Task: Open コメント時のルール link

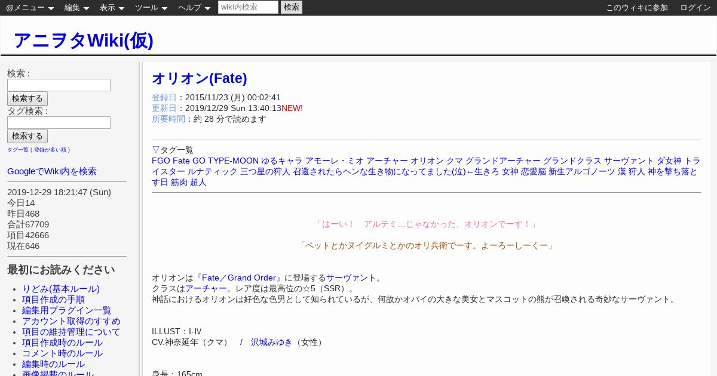Action: click(62, 353)
